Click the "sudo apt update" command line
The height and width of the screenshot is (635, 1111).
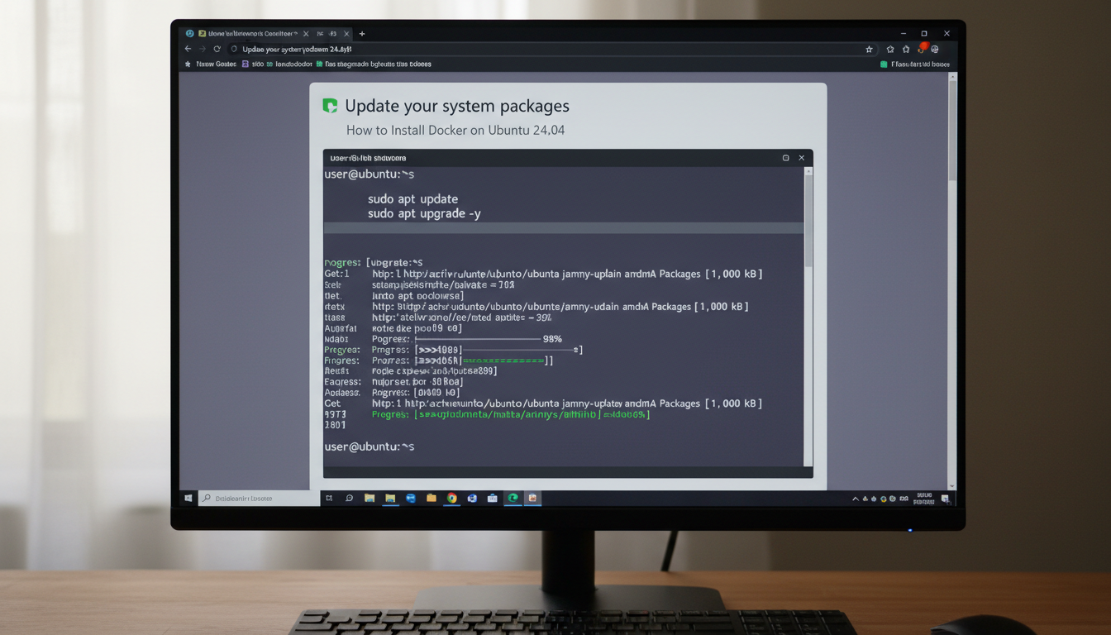(412, 199)
